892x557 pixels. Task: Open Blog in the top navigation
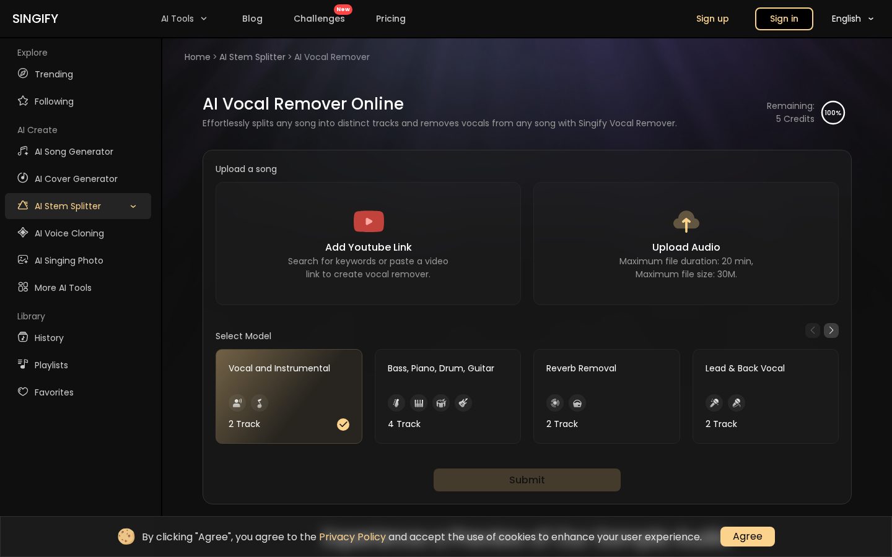(252, 19)
